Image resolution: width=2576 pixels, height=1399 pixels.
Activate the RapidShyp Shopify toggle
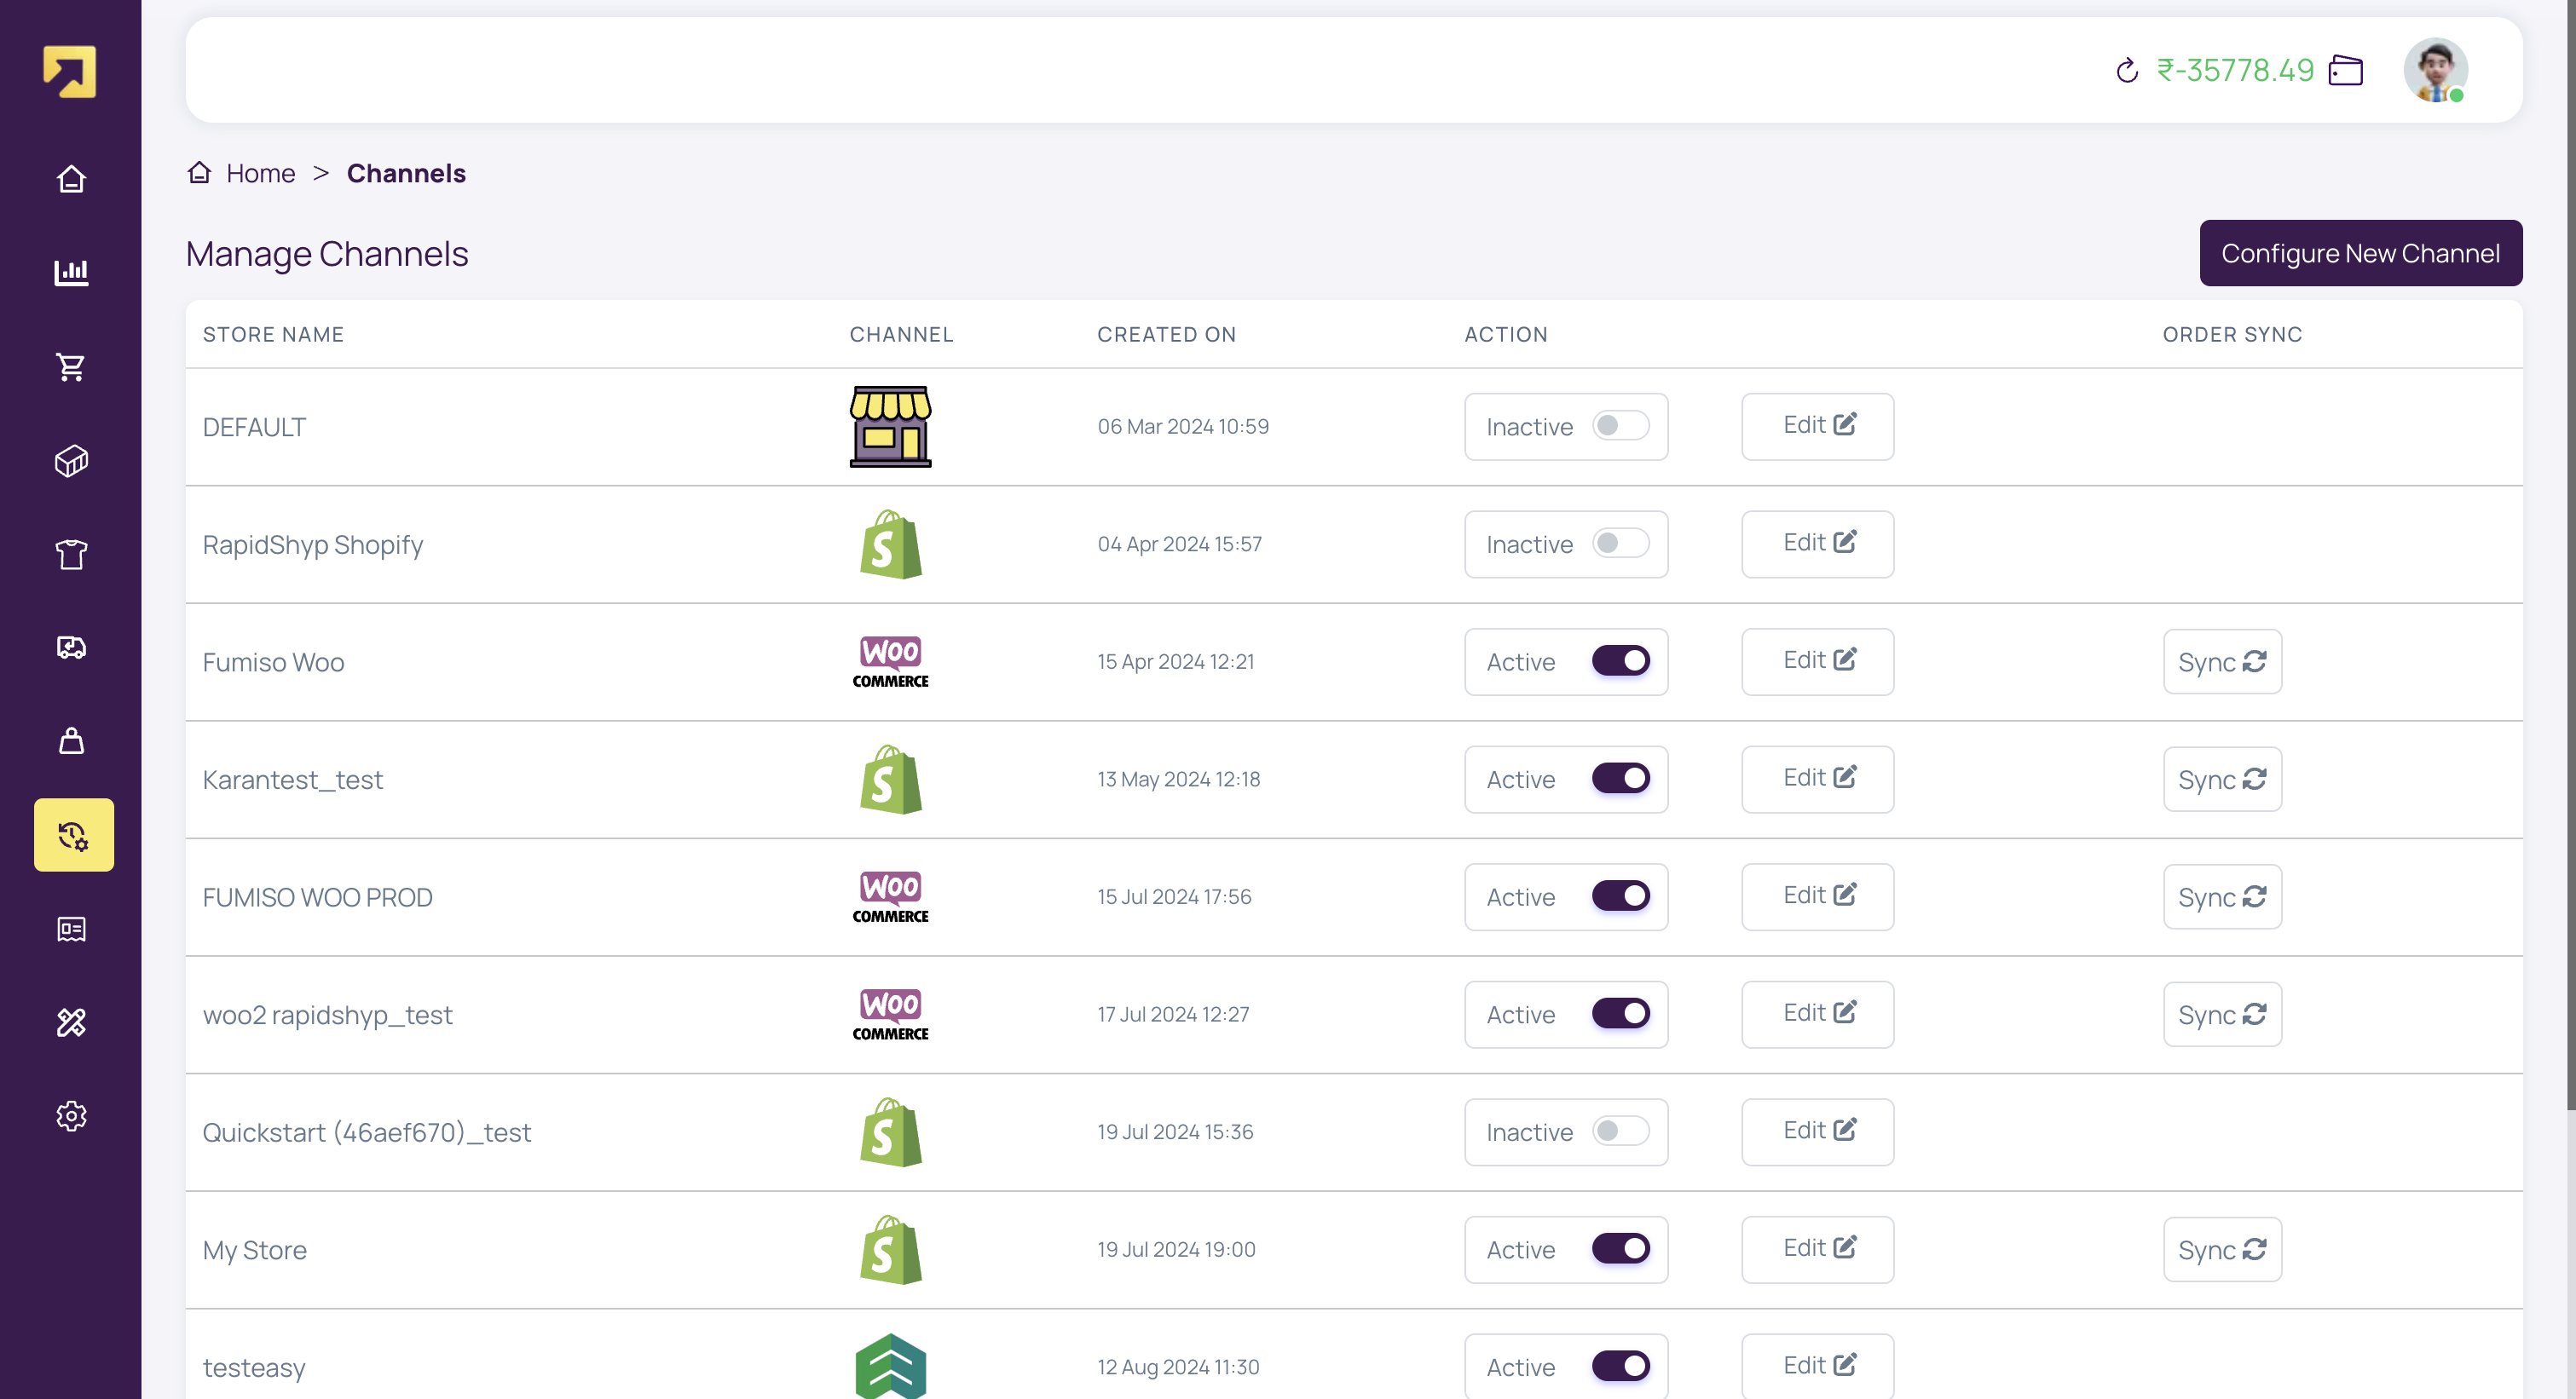pyautogui.click(x=1620, y=544)
